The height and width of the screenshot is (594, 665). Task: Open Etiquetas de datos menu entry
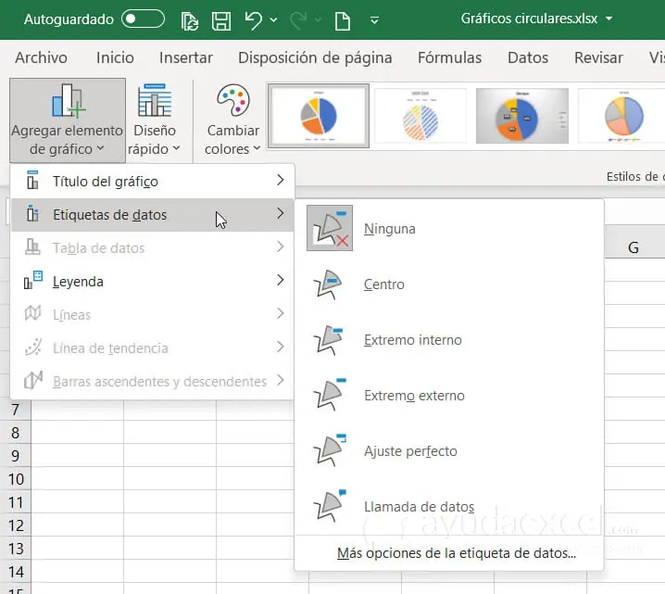pos(153,215)
